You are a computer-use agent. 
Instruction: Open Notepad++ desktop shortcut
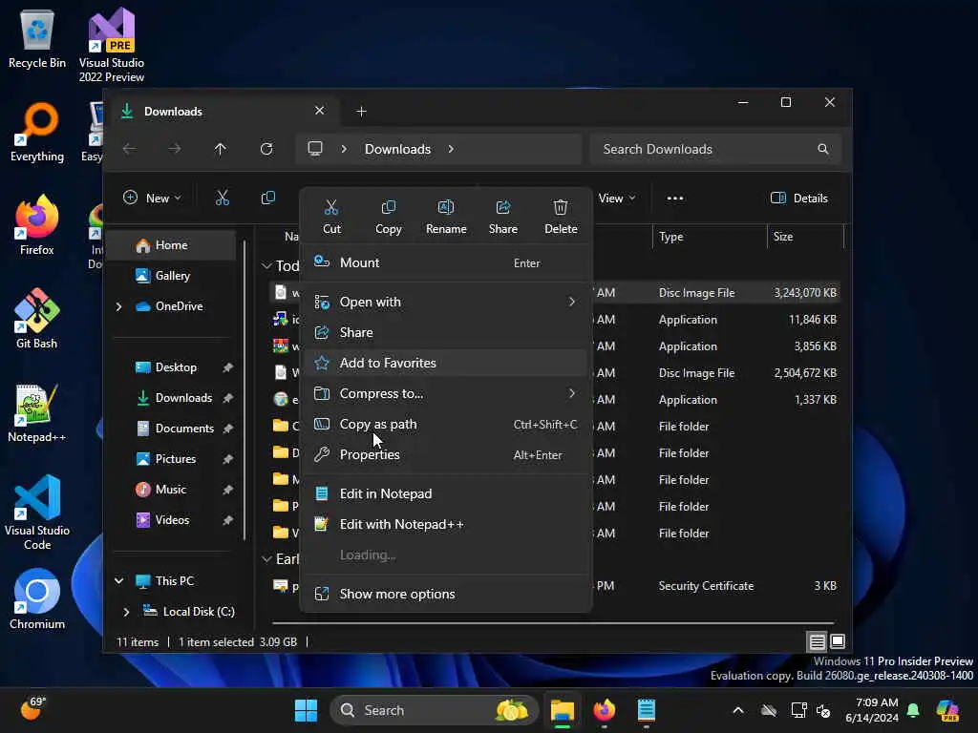tap(37, 412)
